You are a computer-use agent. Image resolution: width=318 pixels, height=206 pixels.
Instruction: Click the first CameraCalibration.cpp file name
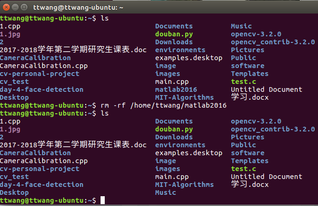(43, 66)
